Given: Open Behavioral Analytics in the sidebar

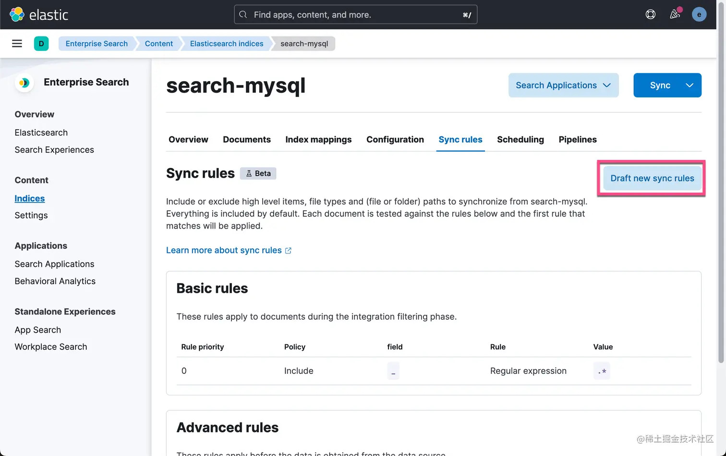Looking at the screenshot, I should pyautogui.click(x=55, y=281).
